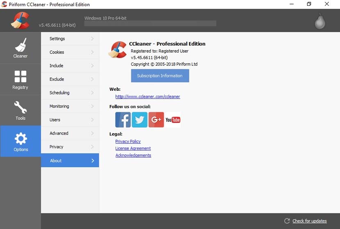
Task: Show the Privacy options page
Action: coord(70,147)
